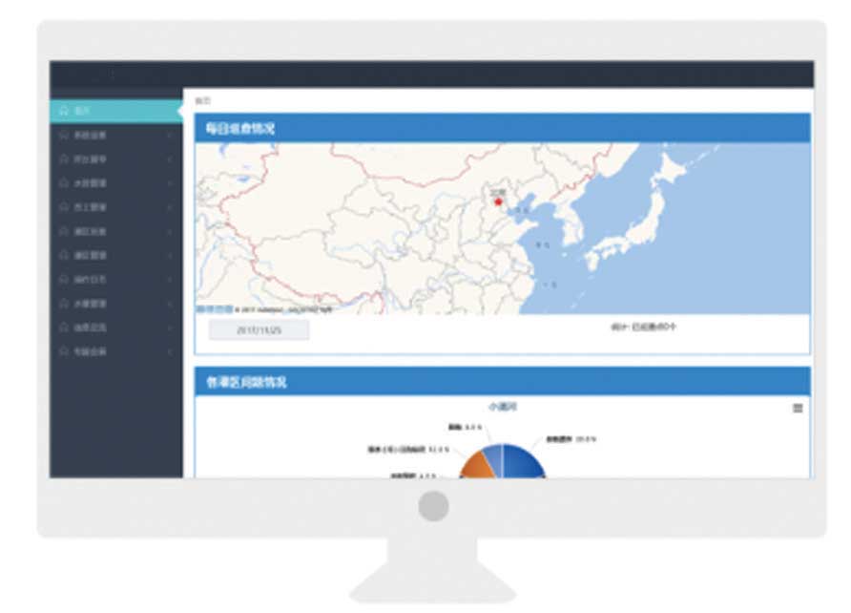The width and height of the screenshot is (851, 613).
Task: Expand the second sidebar item using its chevron
Action: point(170,136)
